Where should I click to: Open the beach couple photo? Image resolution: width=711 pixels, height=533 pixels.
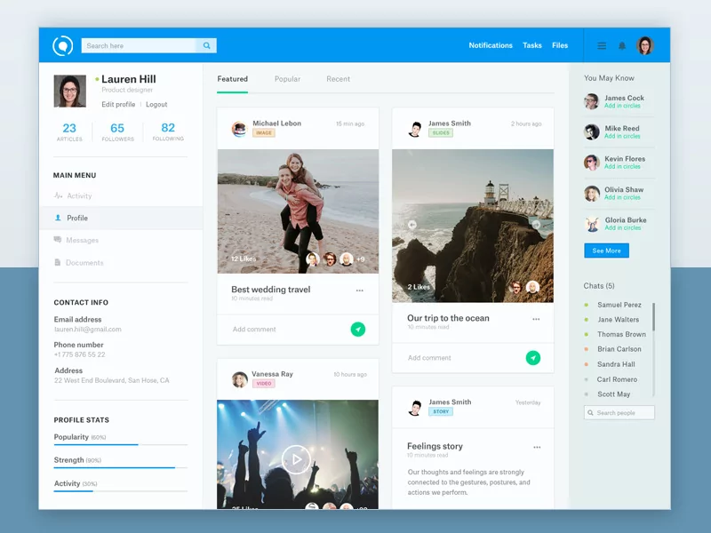pos(298,211)
